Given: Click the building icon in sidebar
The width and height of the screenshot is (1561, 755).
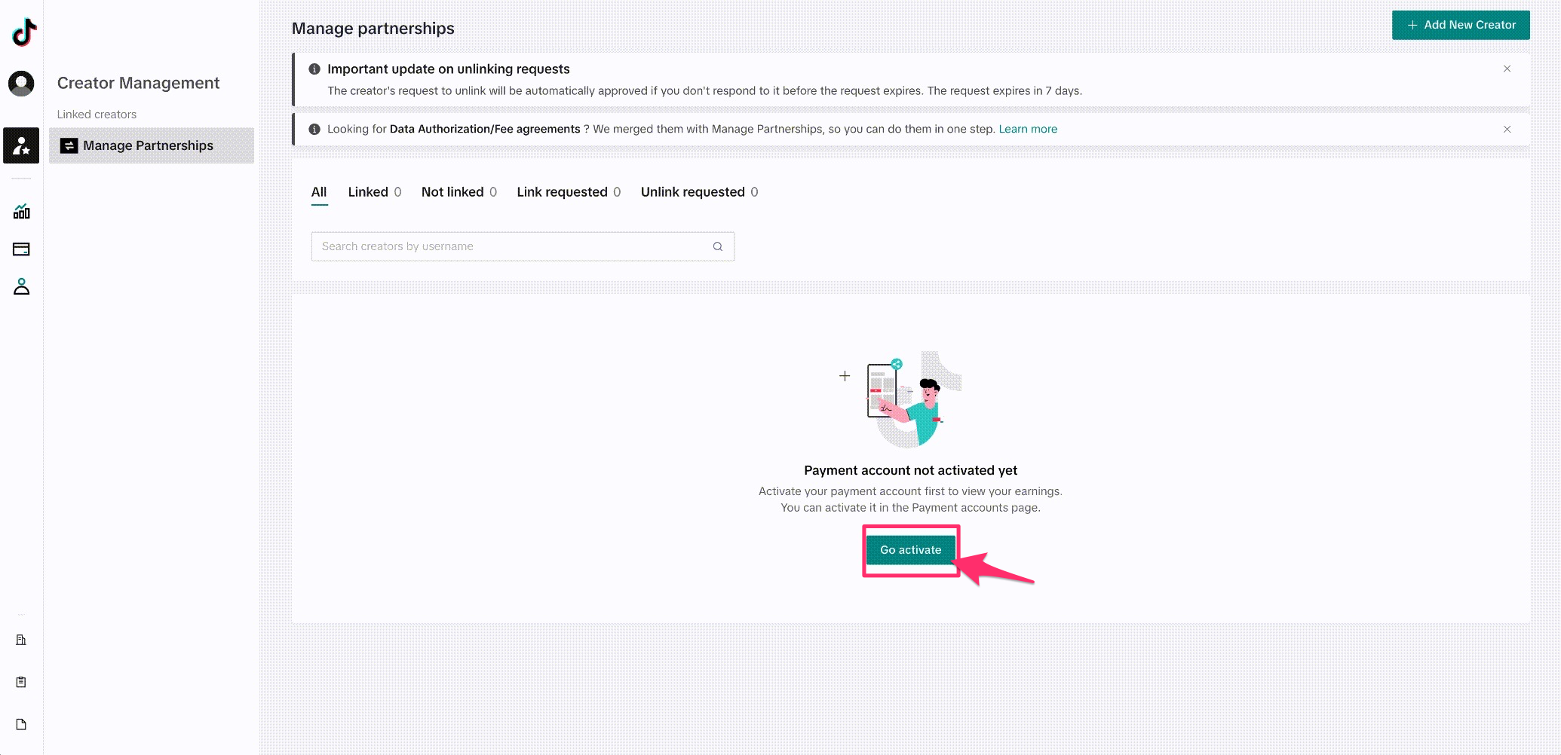Looking at the screenshot, I should [x=21, y=640].
